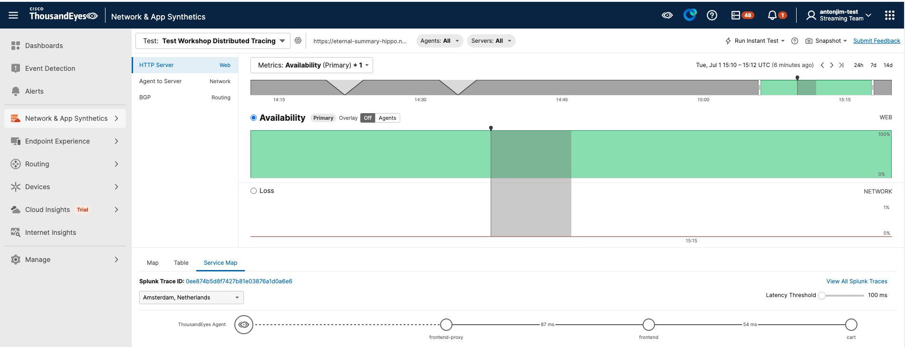Open the help question mark in header
Image resolution: width=905 pixels, height=347 pixels.
coord(712,15)
